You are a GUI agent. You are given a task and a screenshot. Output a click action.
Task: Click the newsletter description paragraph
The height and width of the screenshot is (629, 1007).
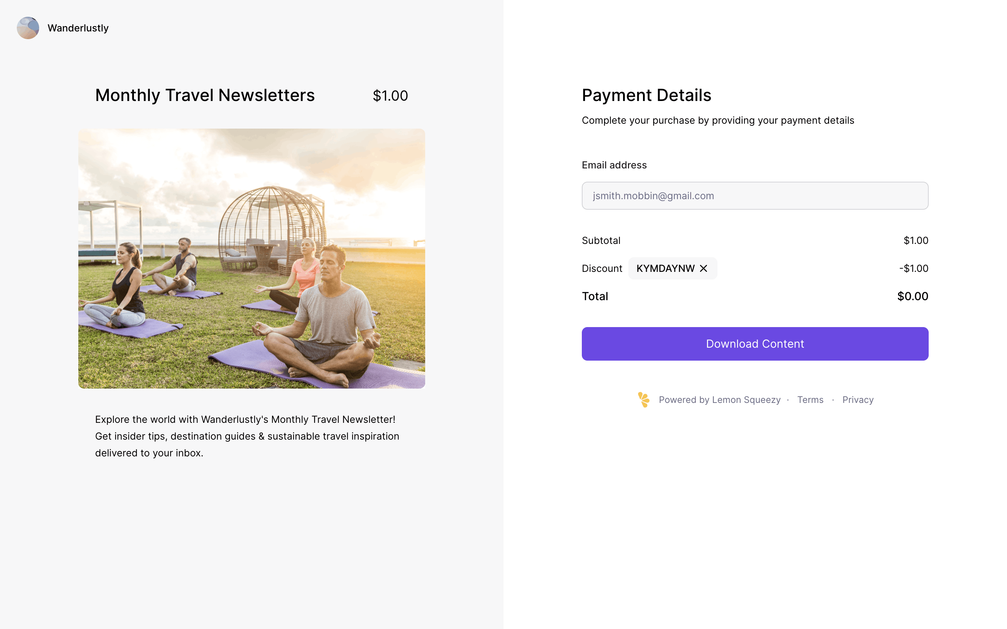click(247, 436)
